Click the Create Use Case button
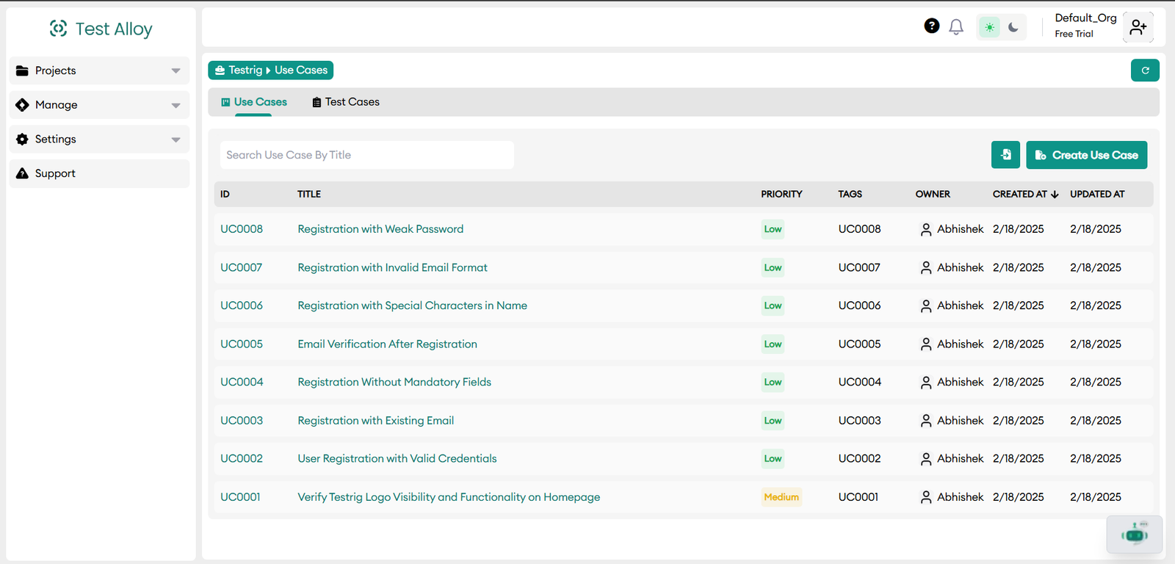 click(1086, 155)
